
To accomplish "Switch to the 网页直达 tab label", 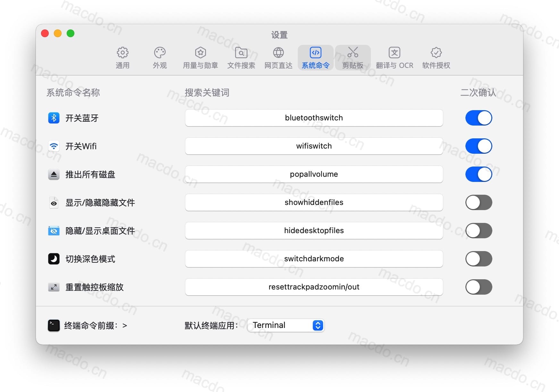I will tap(278, 65).
